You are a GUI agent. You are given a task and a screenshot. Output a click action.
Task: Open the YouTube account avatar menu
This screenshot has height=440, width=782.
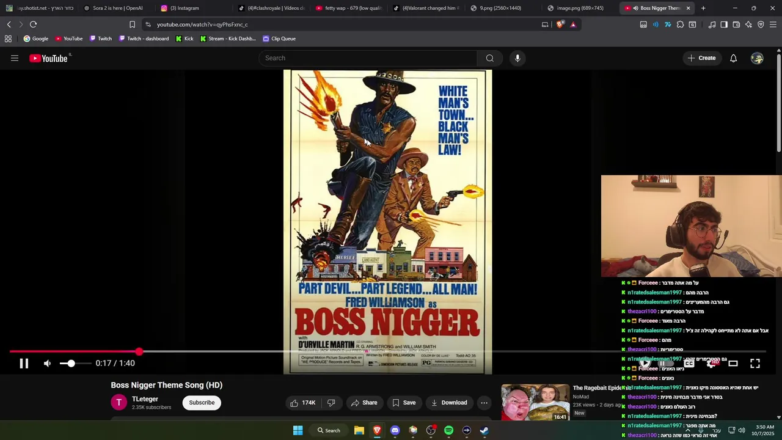[x=757, y=58]
